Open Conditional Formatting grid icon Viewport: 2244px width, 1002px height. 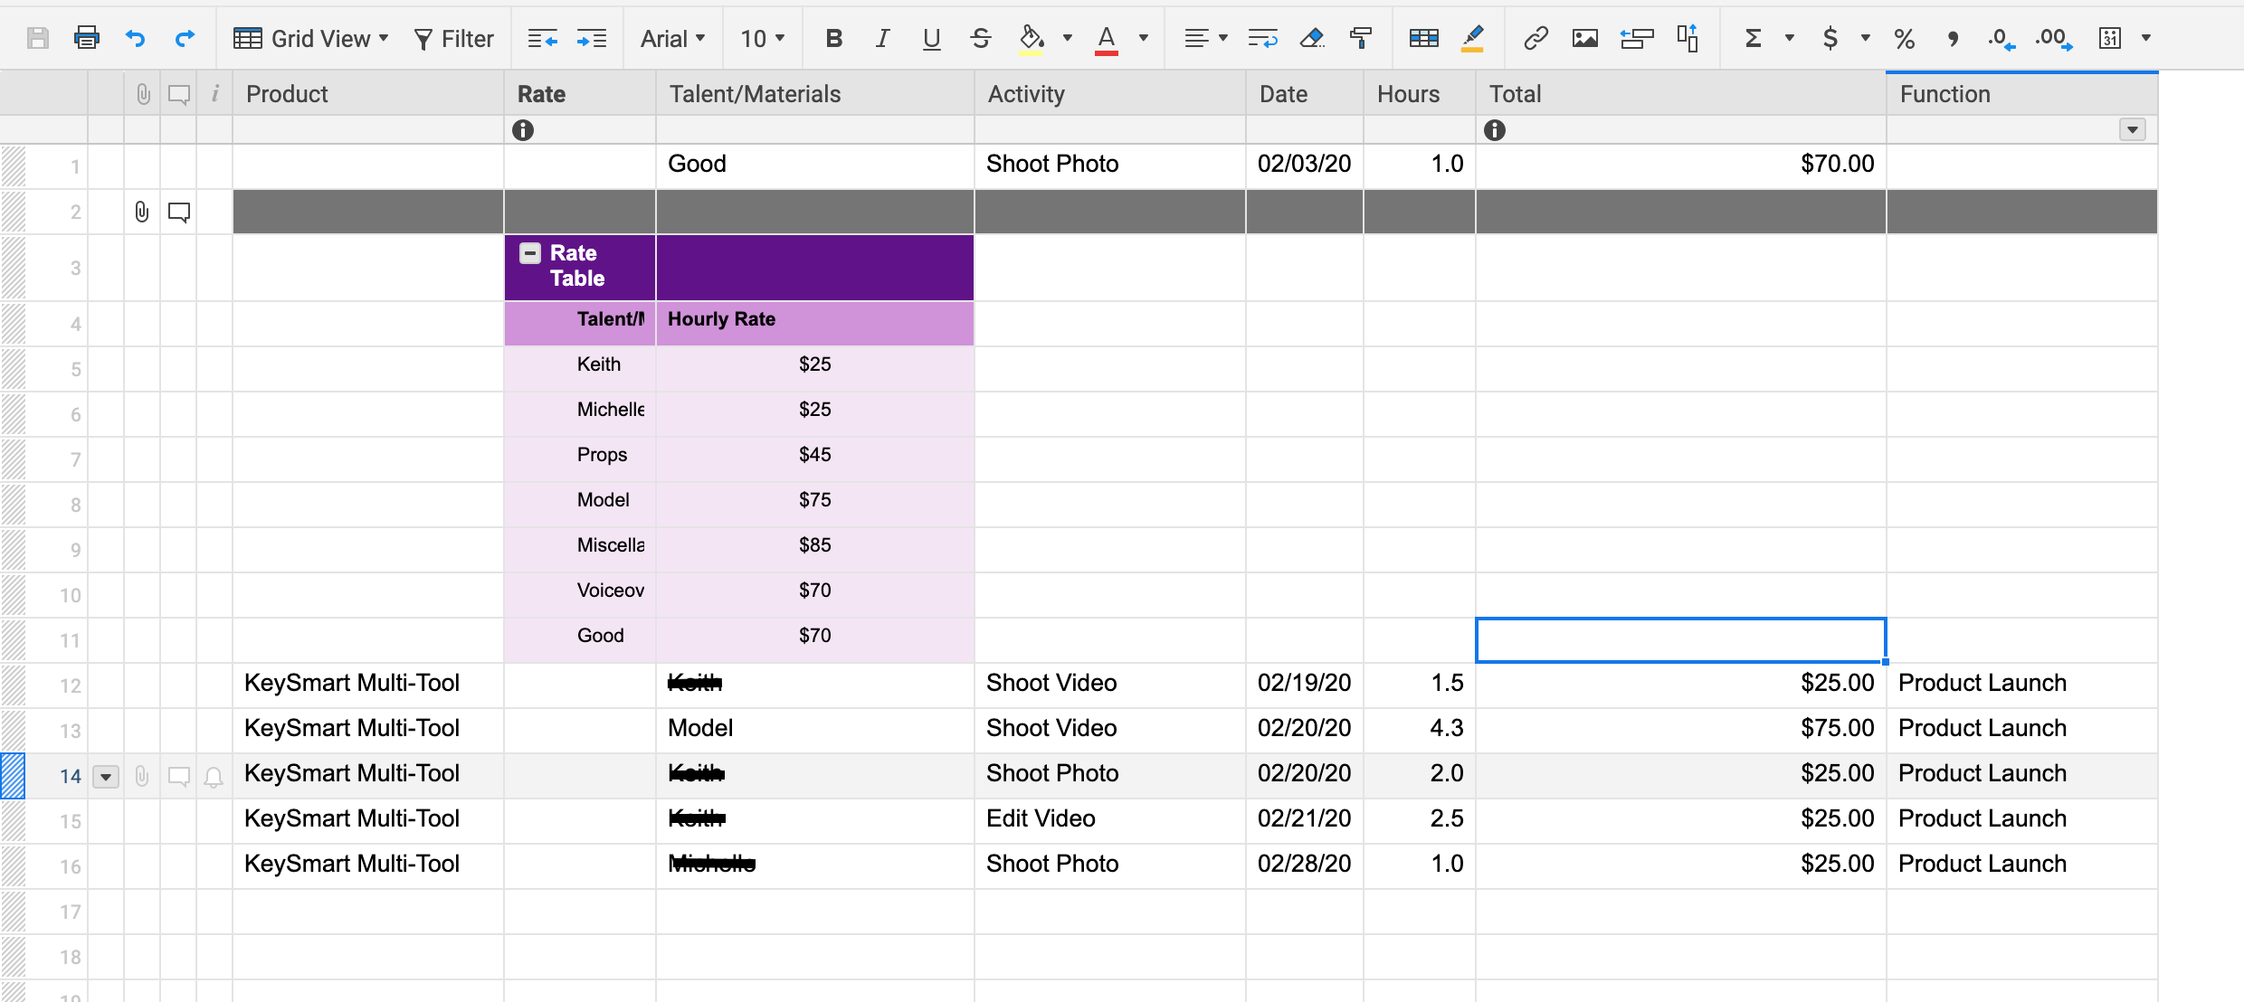pyautogui.click(x=1424, y=38)
